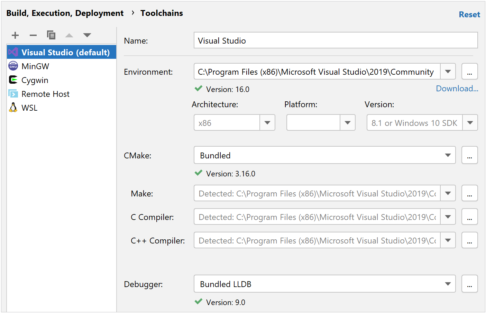Screen dimensions: 486x313
Task: Focus the Name input field
Action: pos(336,40)
